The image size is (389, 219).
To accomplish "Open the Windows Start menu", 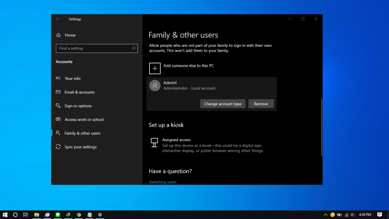I will (x=5, y=215).
